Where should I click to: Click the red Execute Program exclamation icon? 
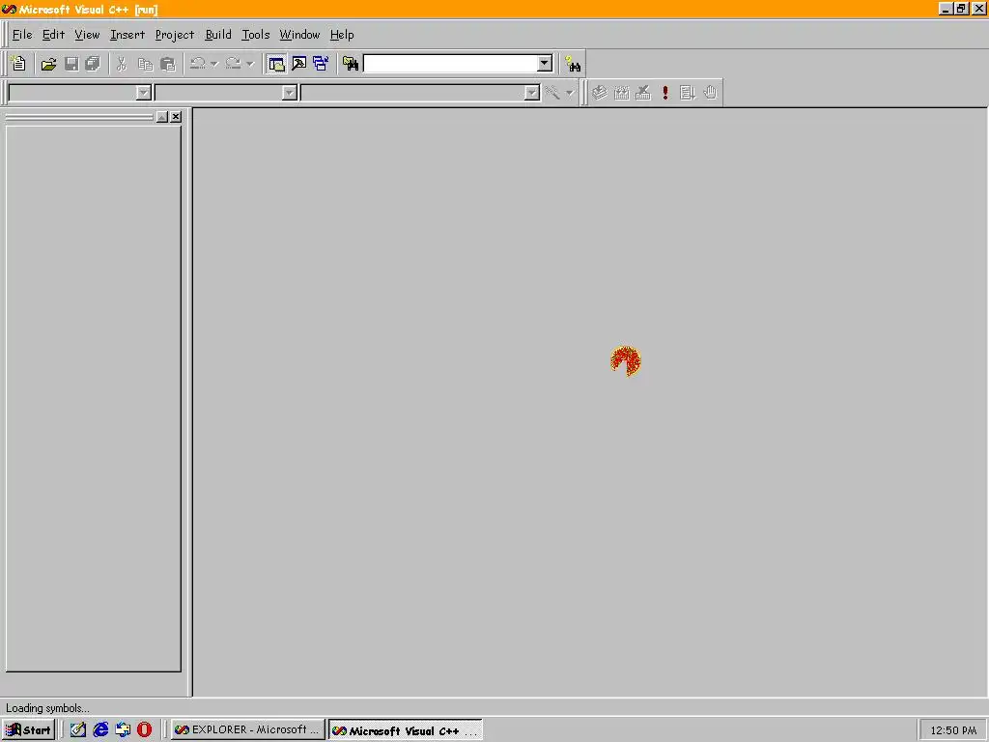[x=665, y=93]
